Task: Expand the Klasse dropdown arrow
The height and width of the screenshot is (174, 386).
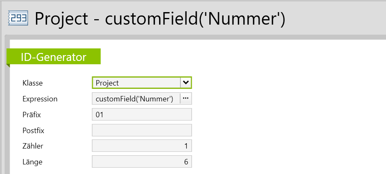Action: click(186, 83)
